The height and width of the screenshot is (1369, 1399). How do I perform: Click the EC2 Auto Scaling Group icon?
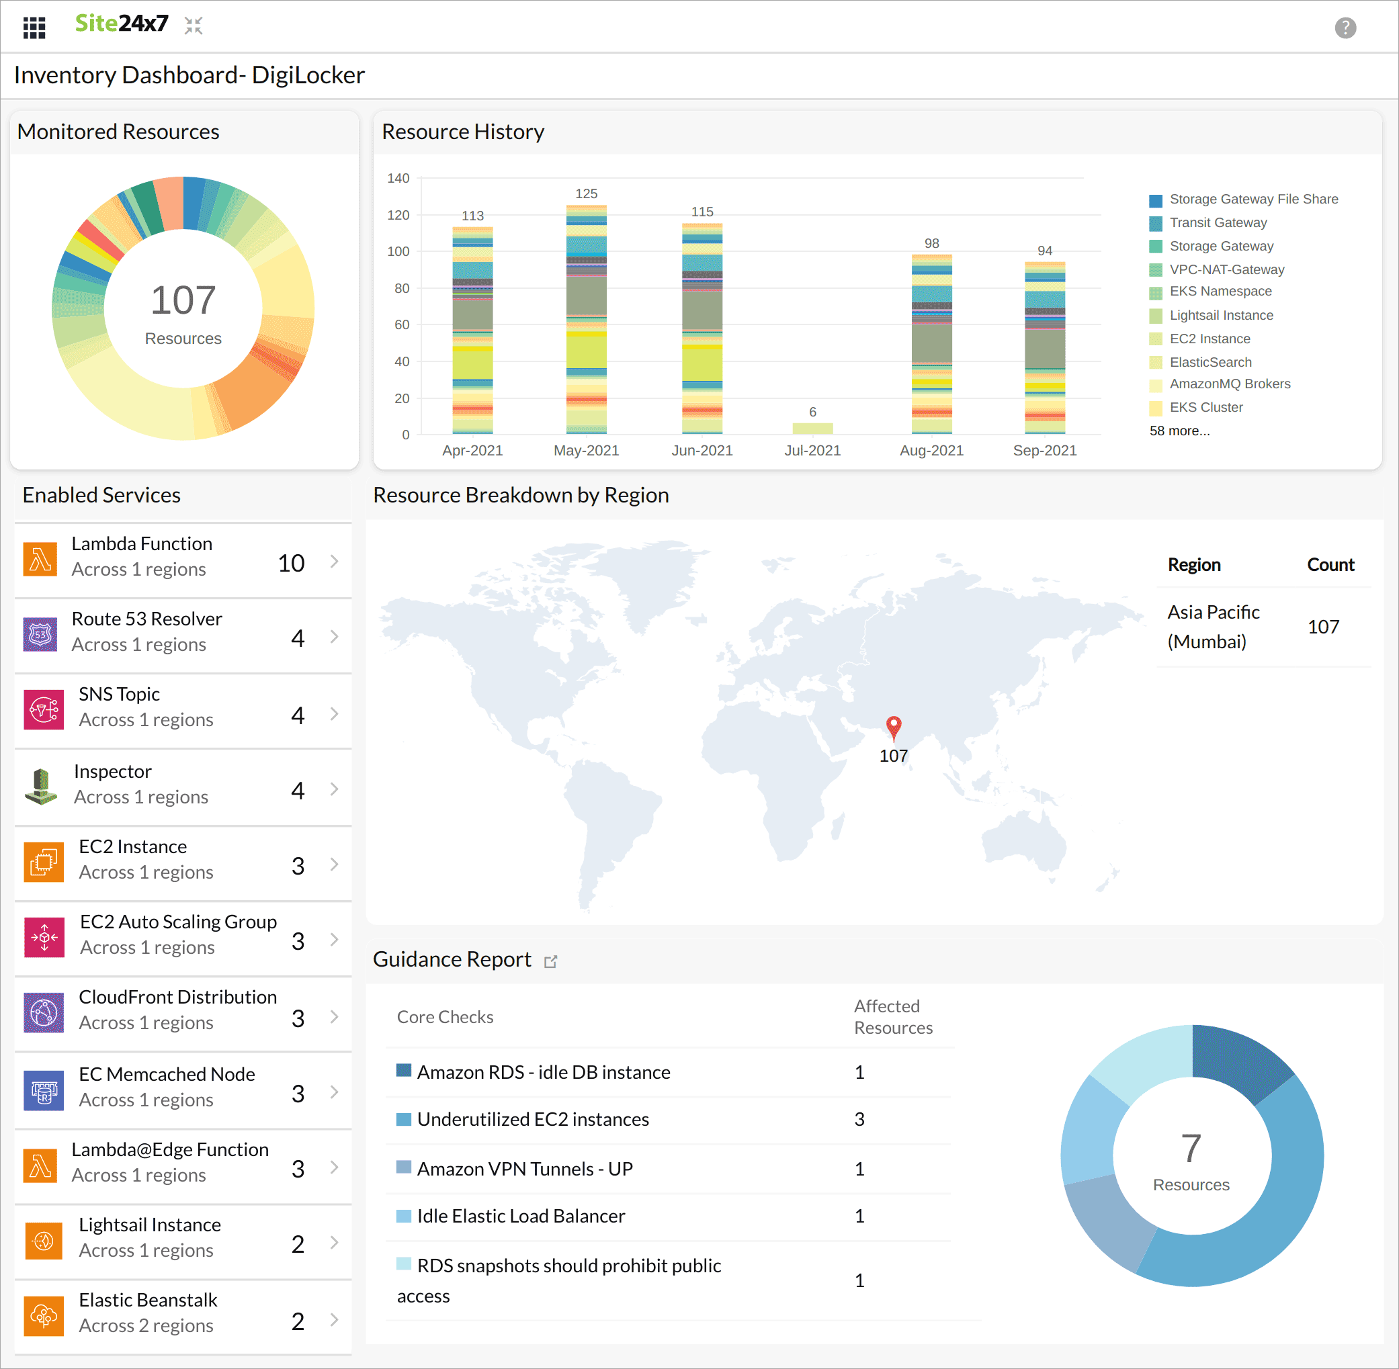[x=44, y=938]
